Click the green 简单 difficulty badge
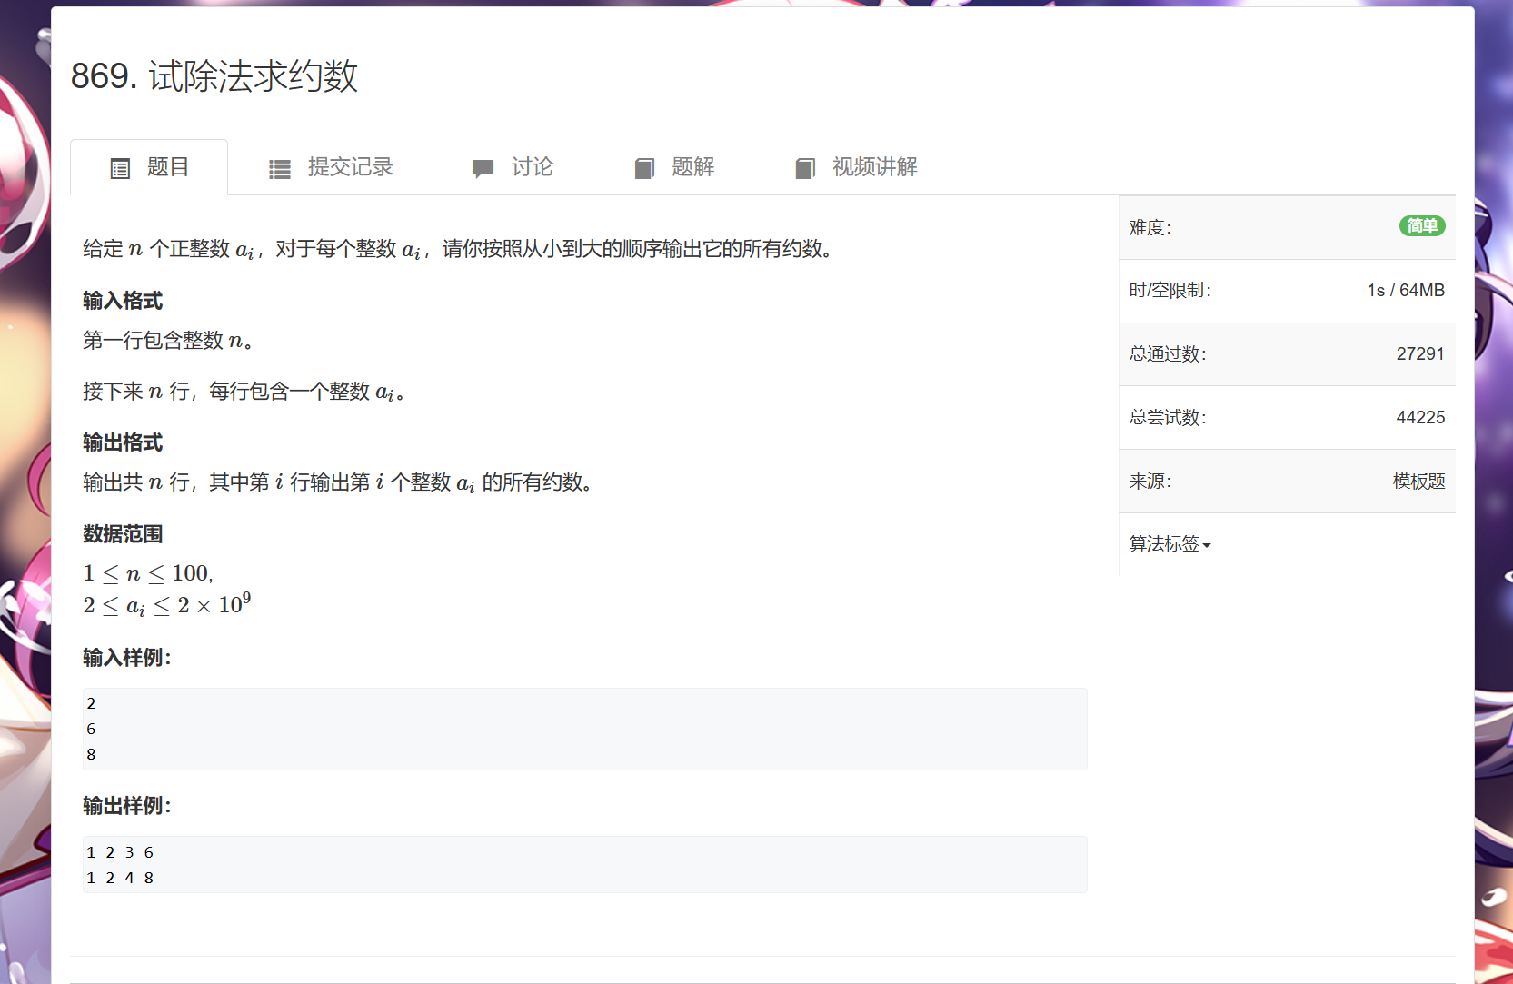Image resolution: width=1513 pixels, height=984 pixels. 1421,226
